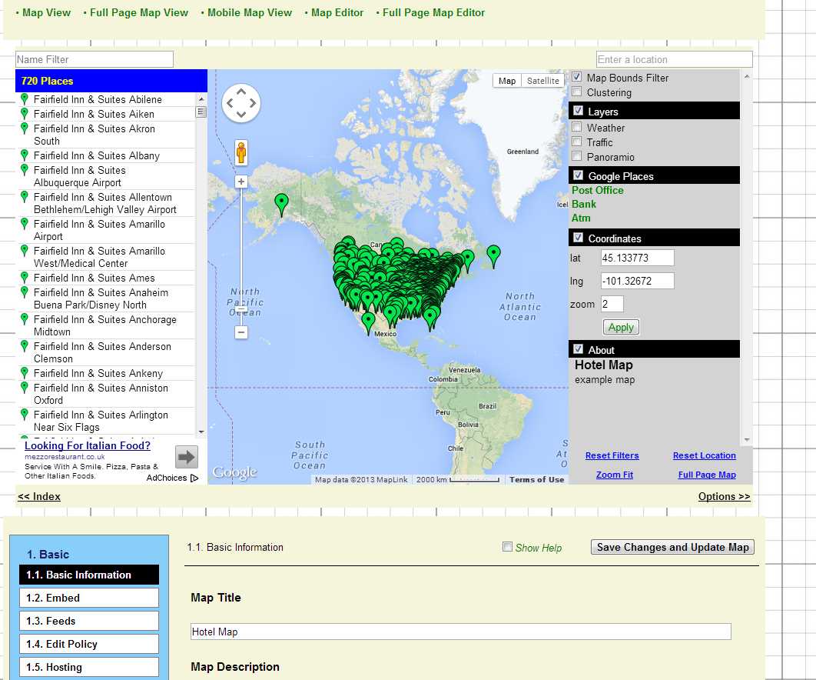Click Save Changes and Update Map
Viewport: 816px width, 680px height.
coord(672,547)
